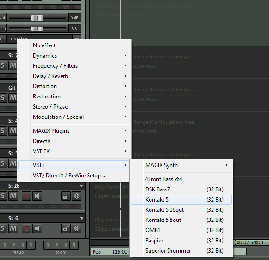Open VST/ DirectX / ReWire Setup
Image resolution: width=269 pixels, height=260 pixels.
(74, 175)
